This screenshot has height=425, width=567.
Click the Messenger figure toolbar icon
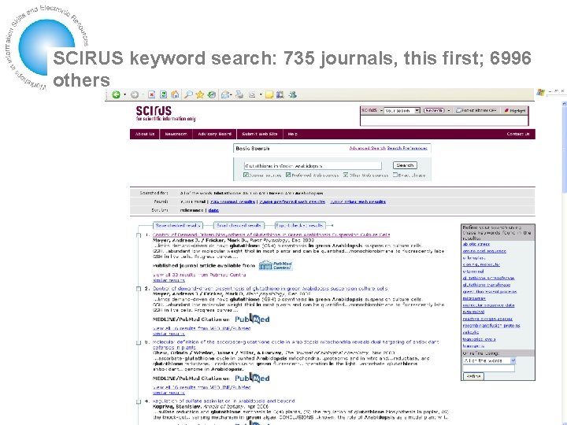pyautogui.click(x=292, y=94)
